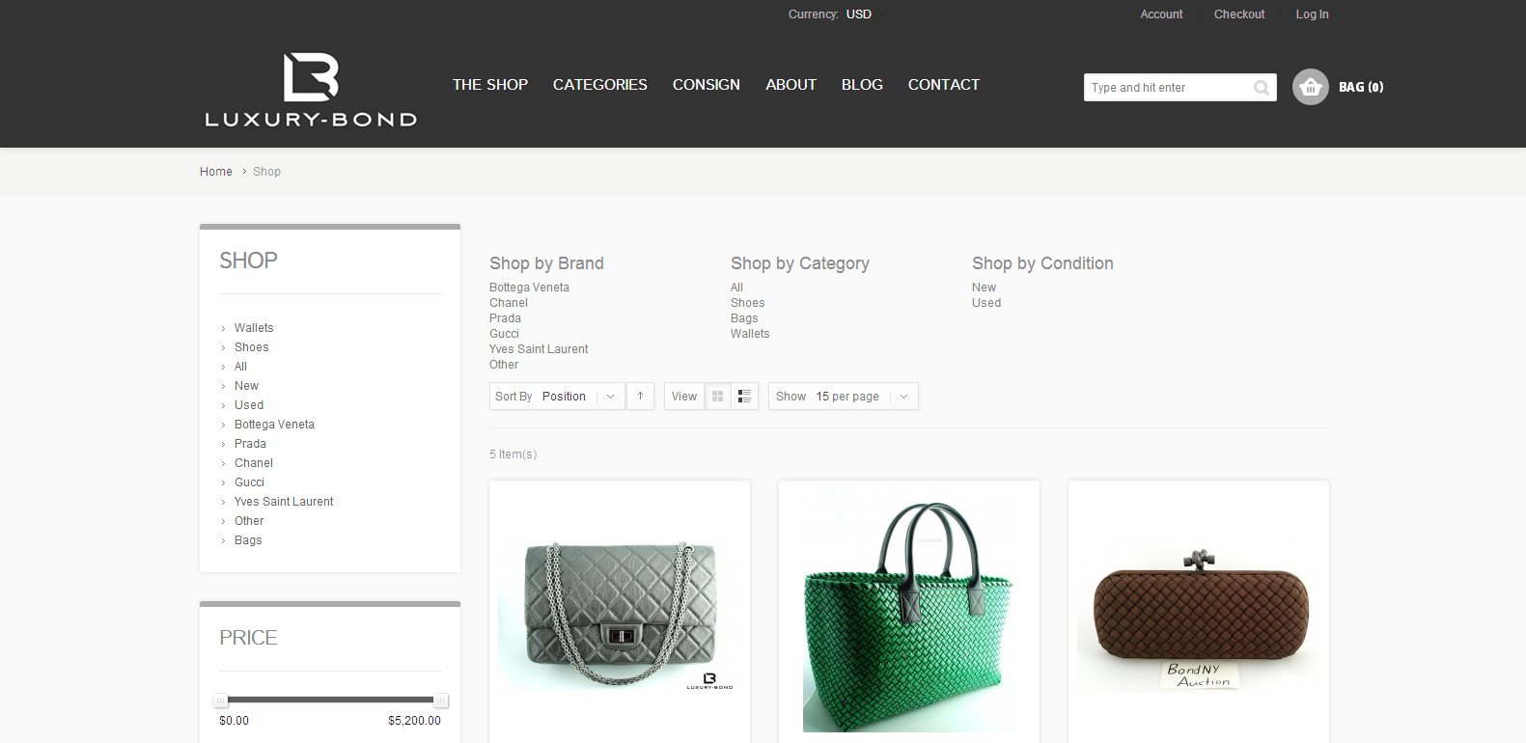Switch to list view icon

click(x=744, y=397)
